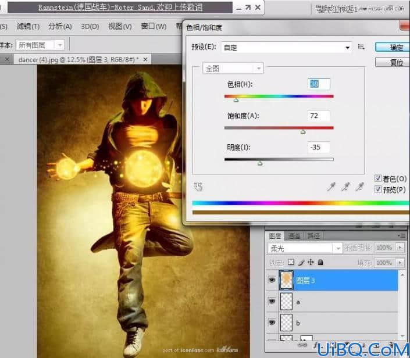Click the 复位 reset button

pos(392,62)
